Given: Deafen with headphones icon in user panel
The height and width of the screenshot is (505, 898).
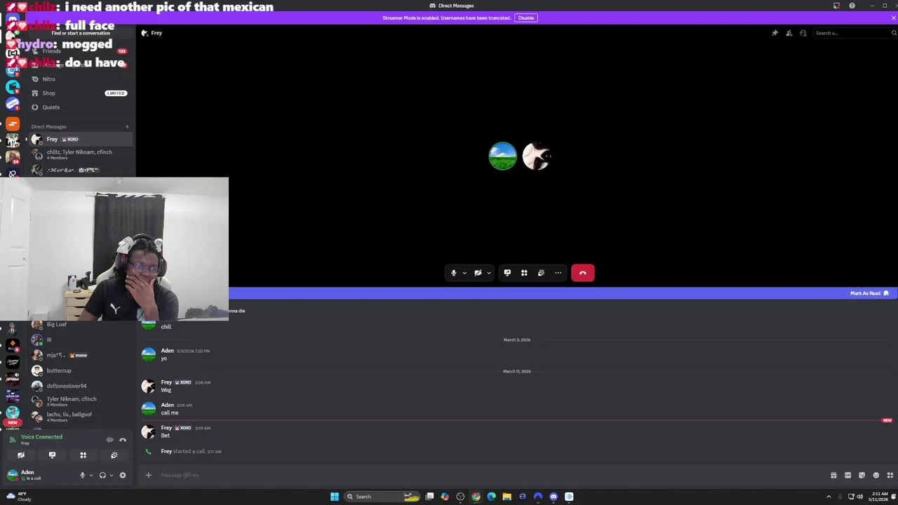Looking at the screenshot, I should pos(102,475).
